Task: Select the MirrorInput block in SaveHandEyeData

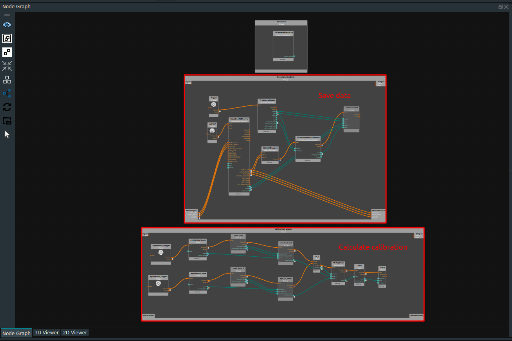Action: [x=192, y=214]
